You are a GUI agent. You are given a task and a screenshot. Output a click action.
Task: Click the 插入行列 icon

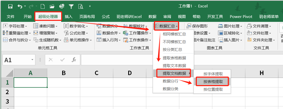(99, 40)
